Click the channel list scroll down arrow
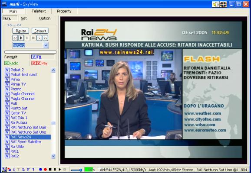This screenshot has width=251, height=173. (53, 156)
